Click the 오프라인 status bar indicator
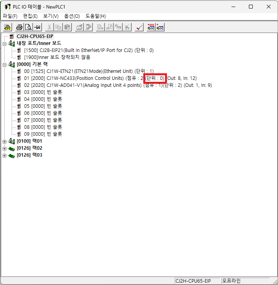Viewport: 278px width, 285px height. (246, 281)
